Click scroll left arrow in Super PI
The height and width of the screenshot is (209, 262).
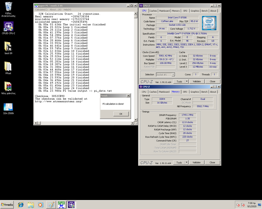click(36, 123)
